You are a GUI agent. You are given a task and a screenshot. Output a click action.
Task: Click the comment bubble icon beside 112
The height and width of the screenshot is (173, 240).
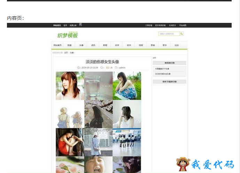point(101,68)
